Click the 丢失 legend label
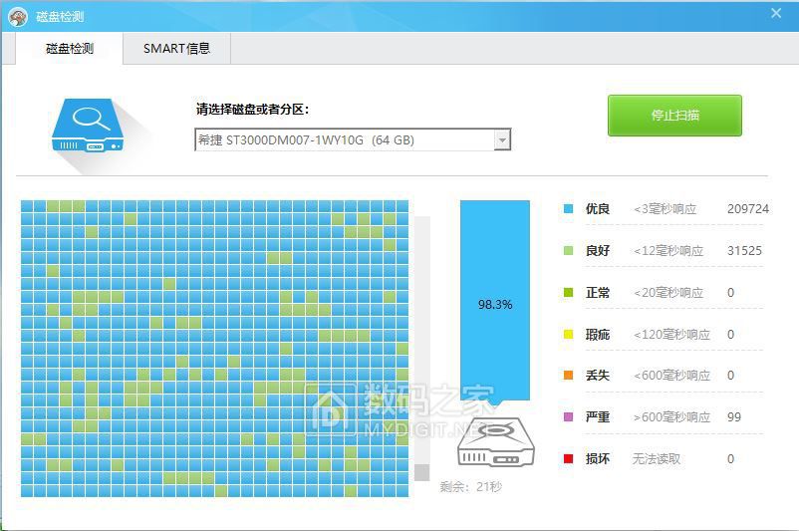The height and width of the screenshot is (531, 799). click(598, 376)
